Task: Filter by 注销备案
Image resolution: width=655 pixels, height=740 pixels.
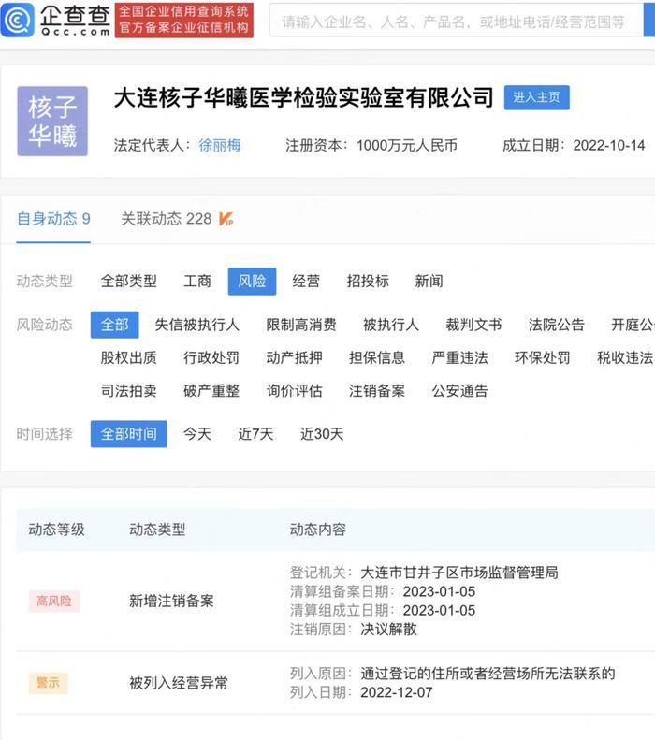Action: [x=377, y=391]
